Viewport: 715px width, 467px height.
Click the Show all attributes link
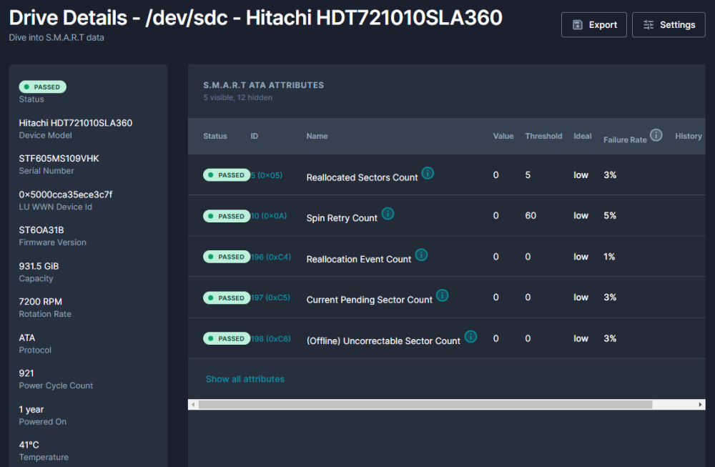[x=245, y=379]
